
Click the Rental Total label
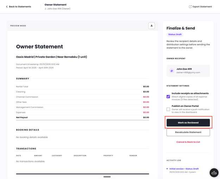point(22,87)
